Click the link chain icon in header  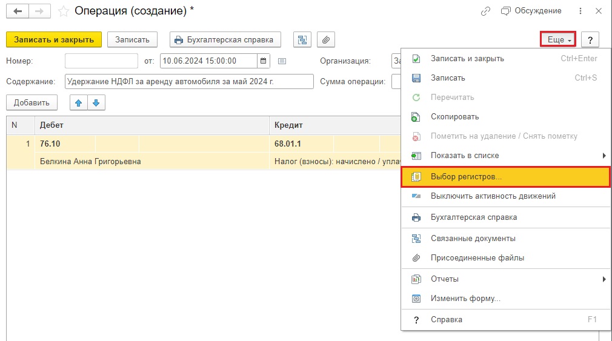(485, 11)
